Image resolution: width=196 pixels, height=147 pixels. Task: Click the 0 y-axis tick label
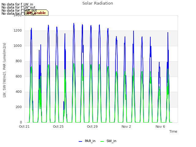(x=21, y=123)
